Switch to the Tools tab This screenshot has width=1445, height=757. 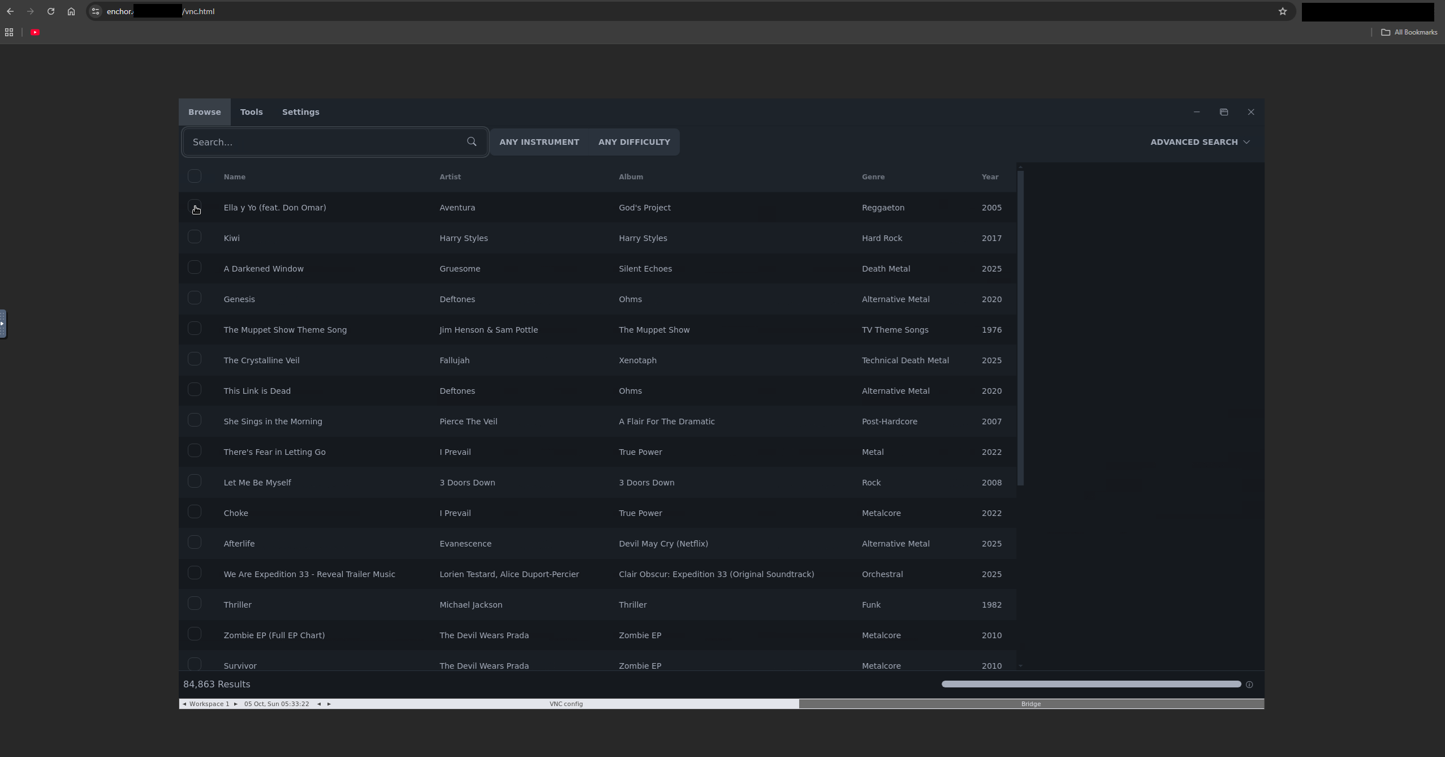pos(251,112)
